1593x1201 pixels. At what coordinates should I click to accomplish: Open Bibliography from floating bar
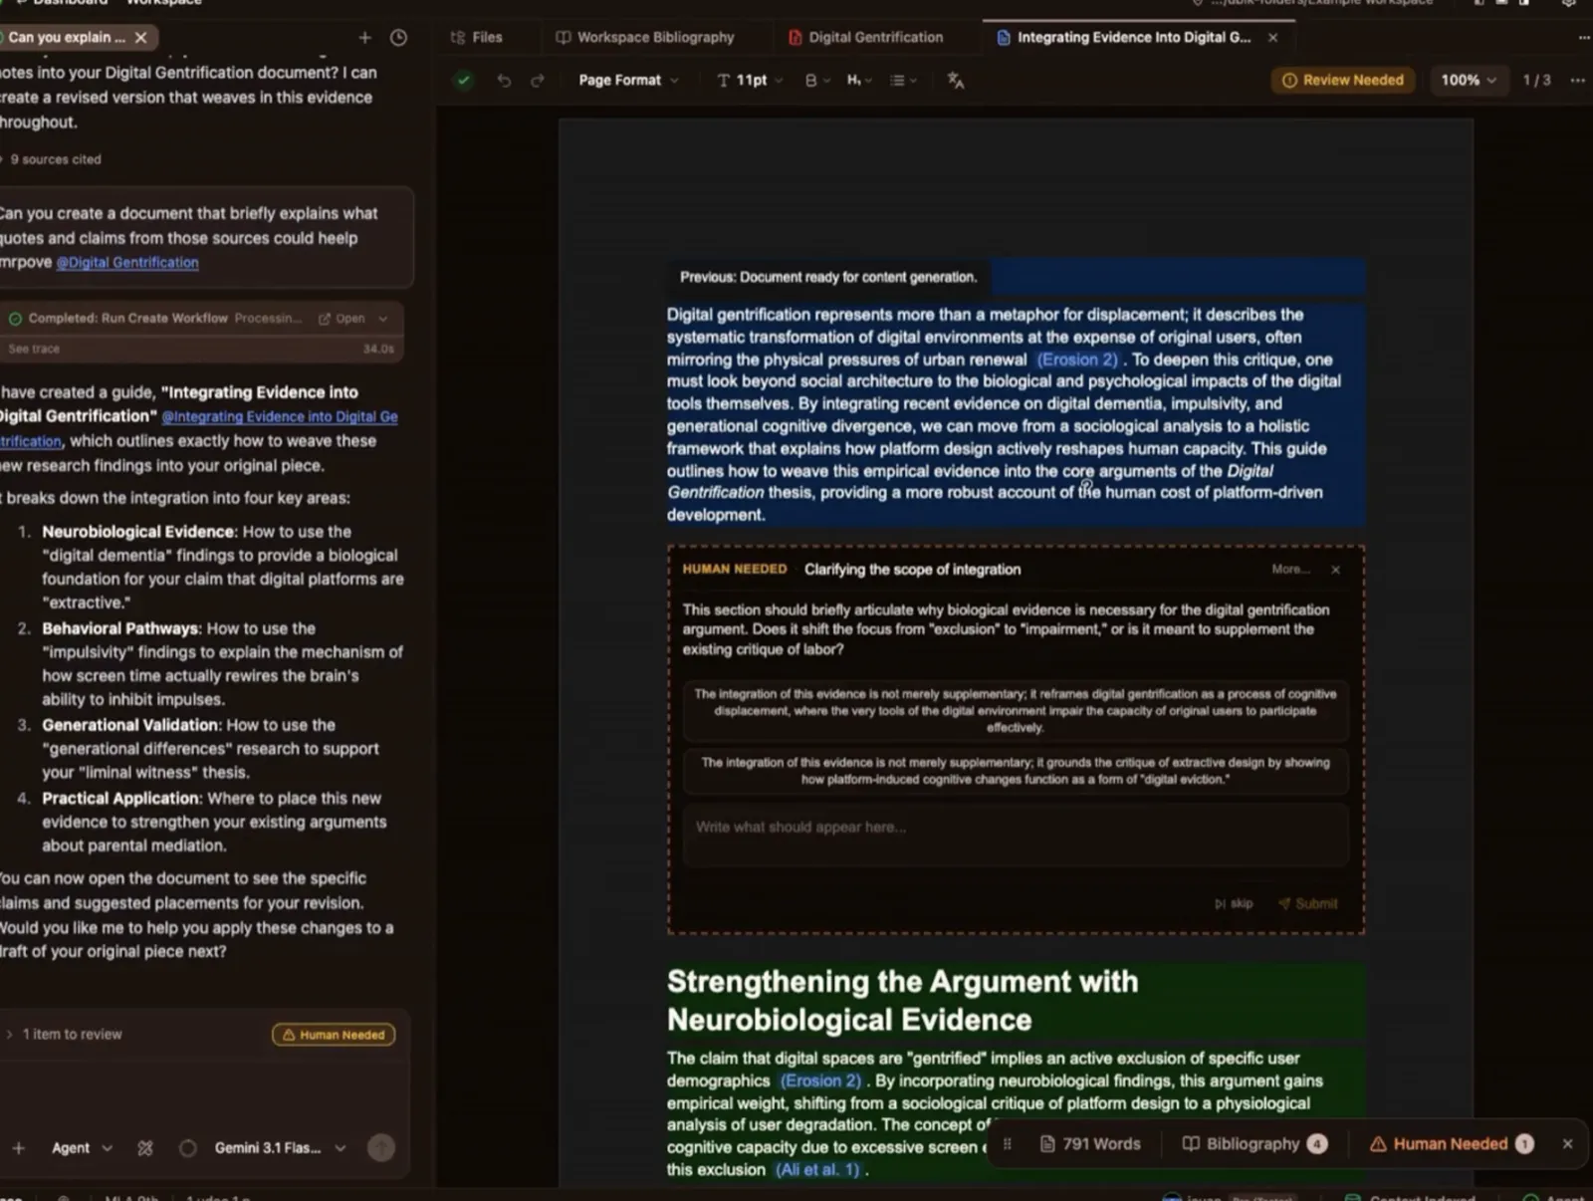[x=1254, y=1144]
